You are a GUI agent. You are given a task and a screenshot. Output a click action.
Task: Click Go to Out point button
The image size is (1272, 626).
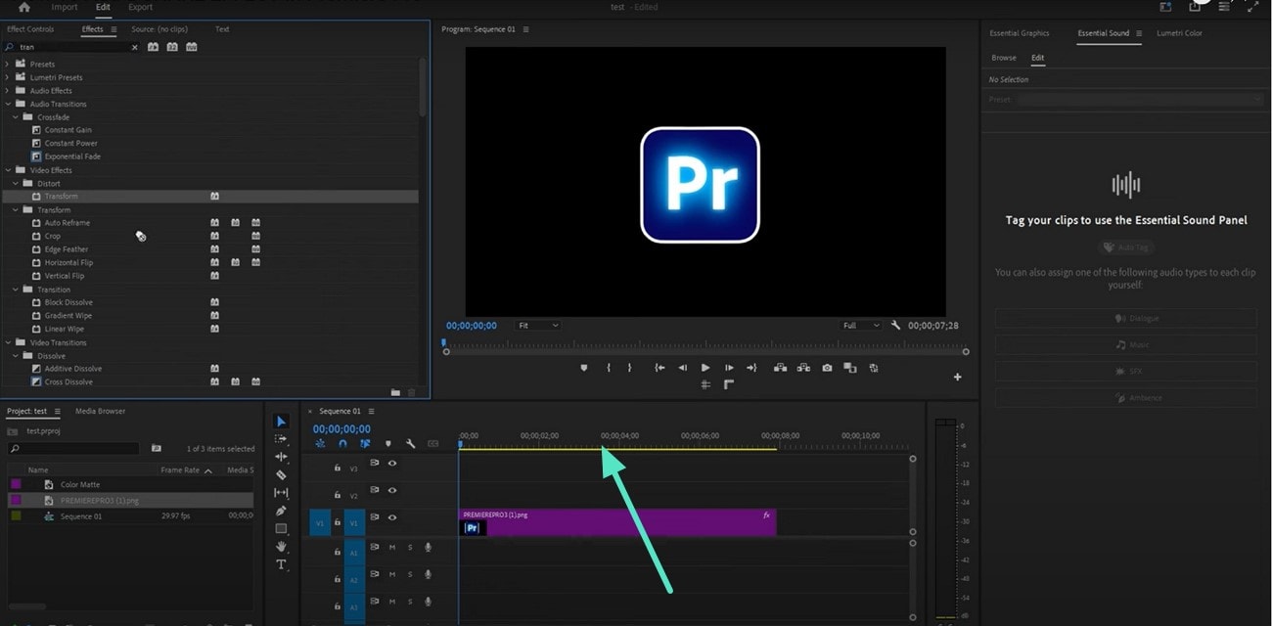pyautogui.click(x=751, y=368)
